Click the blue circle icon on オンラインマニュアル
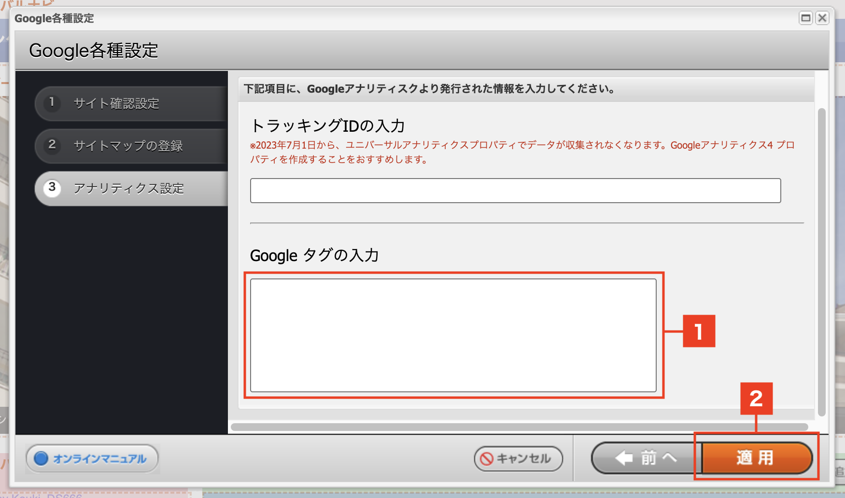 (42, 458)
